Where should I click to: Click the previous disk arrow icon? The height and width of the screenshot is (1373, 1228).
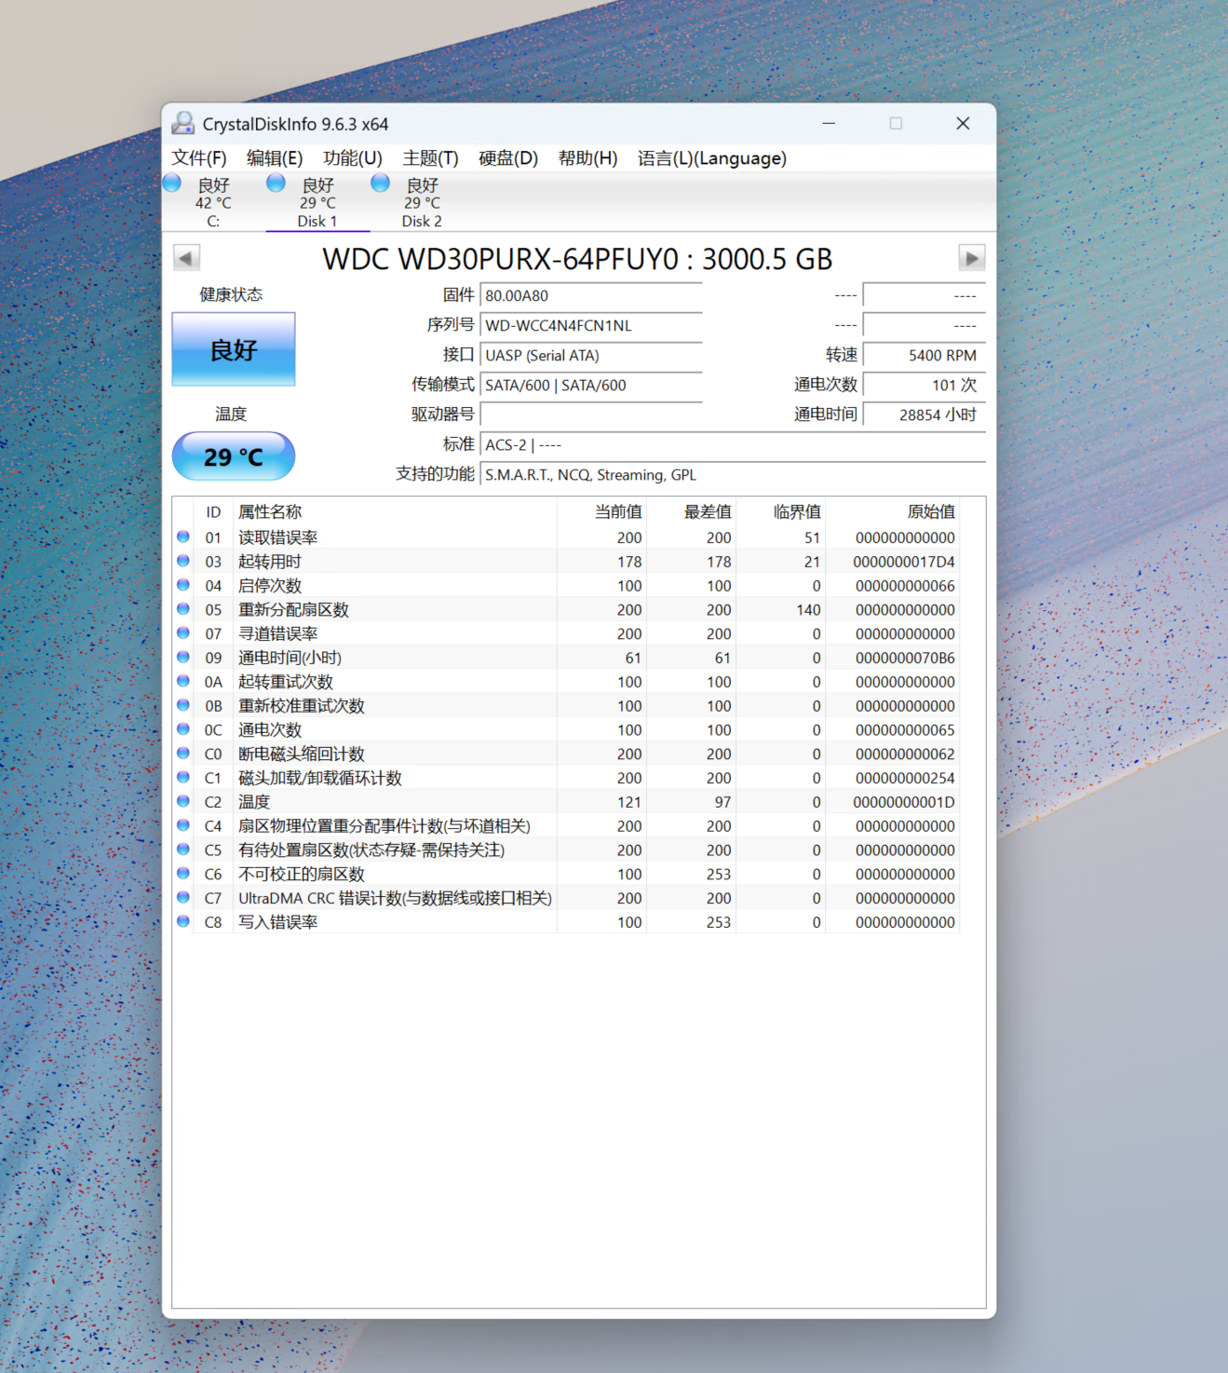click(186, 258)
